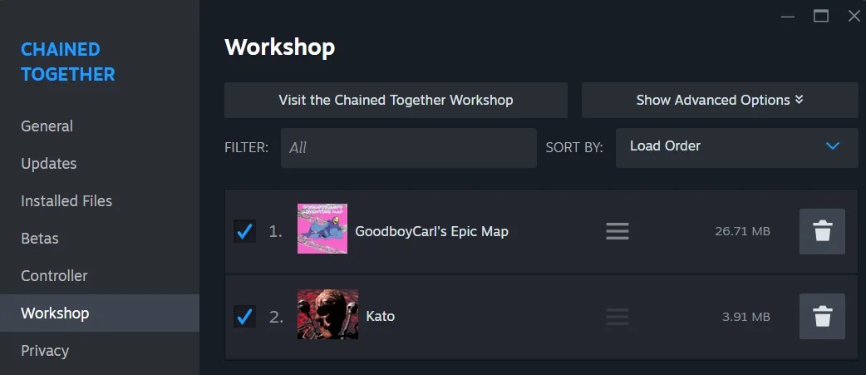The height and width of the screenshot is (375, 866).
Task: Open the Load Order sort dropdown
Action: 736,146
